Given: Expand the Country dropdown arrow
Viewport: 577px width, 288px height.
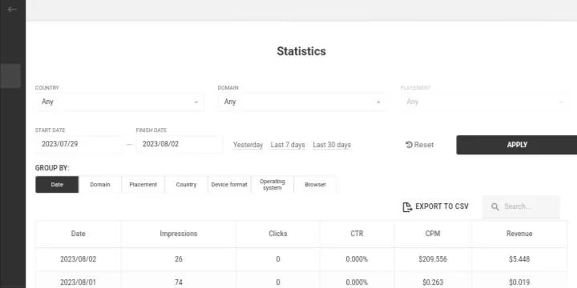Looking at the screenshot, I should [x=196, y=102].
